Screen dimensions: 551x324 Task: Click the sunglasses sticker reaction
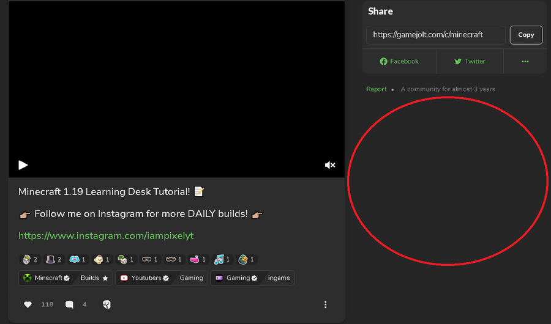[x=151, y=259]
